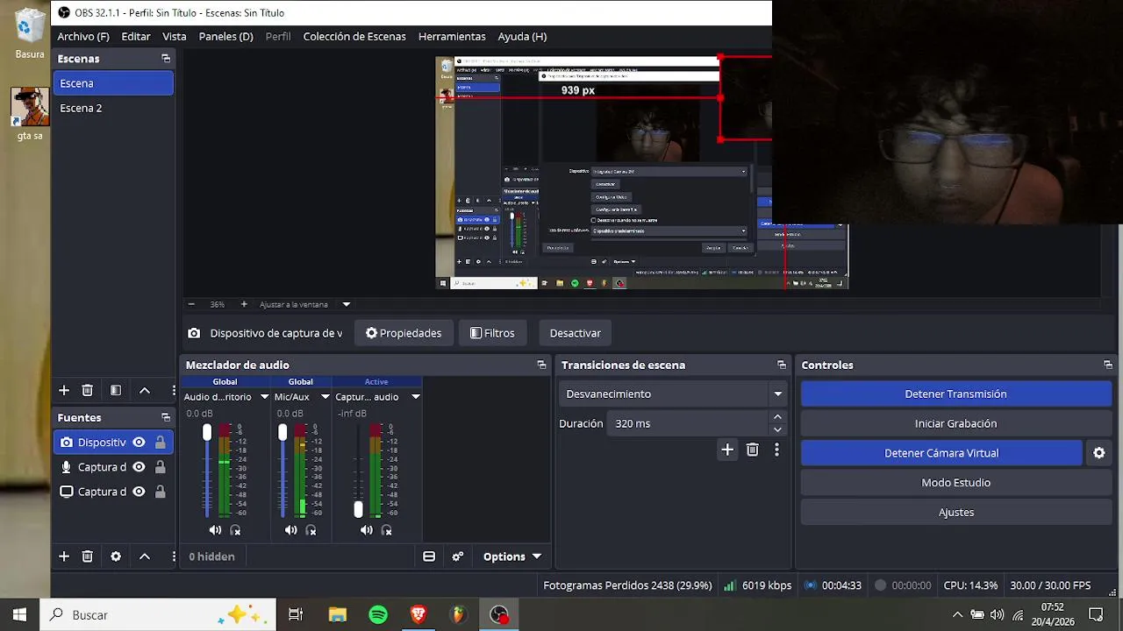
Task: Open Filtros for the selected source
Action: (492, 333)
